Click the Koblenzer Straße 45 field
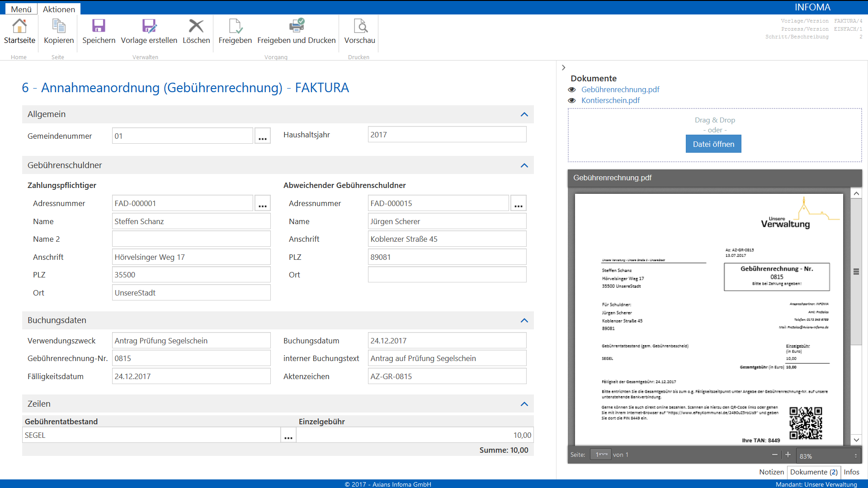Viewport: 868px width, 488px height. (447, 239)
